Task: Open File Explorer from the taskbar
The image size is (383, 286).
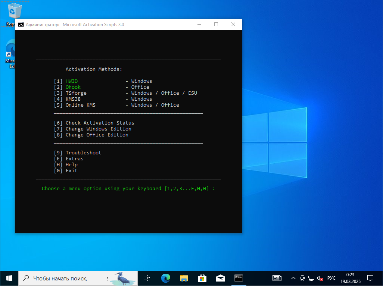Action: pyautogui.click(x=184, y=278)
